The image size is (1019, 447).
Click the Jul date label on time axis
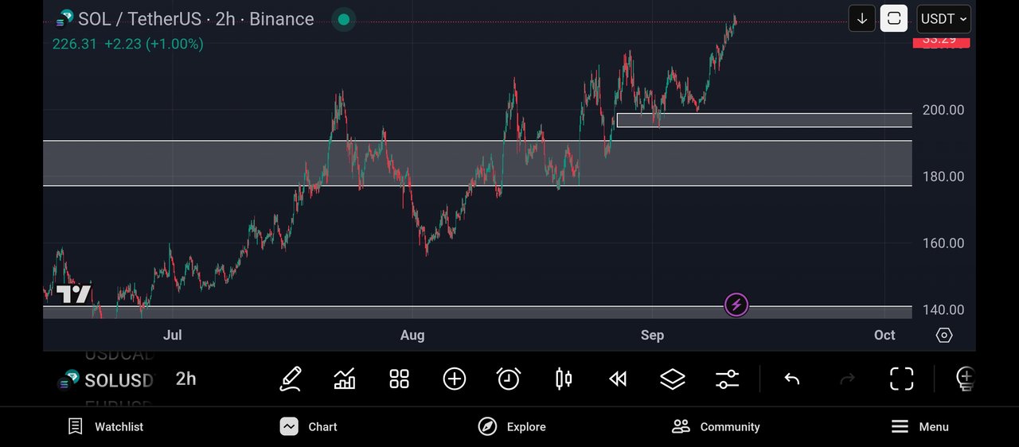pos(172,336)
